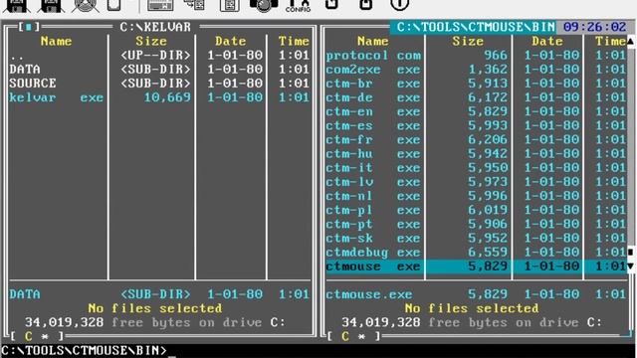Select ctm-en exe file
Viewport: 637px width, 358px height.
pos(476,111)
